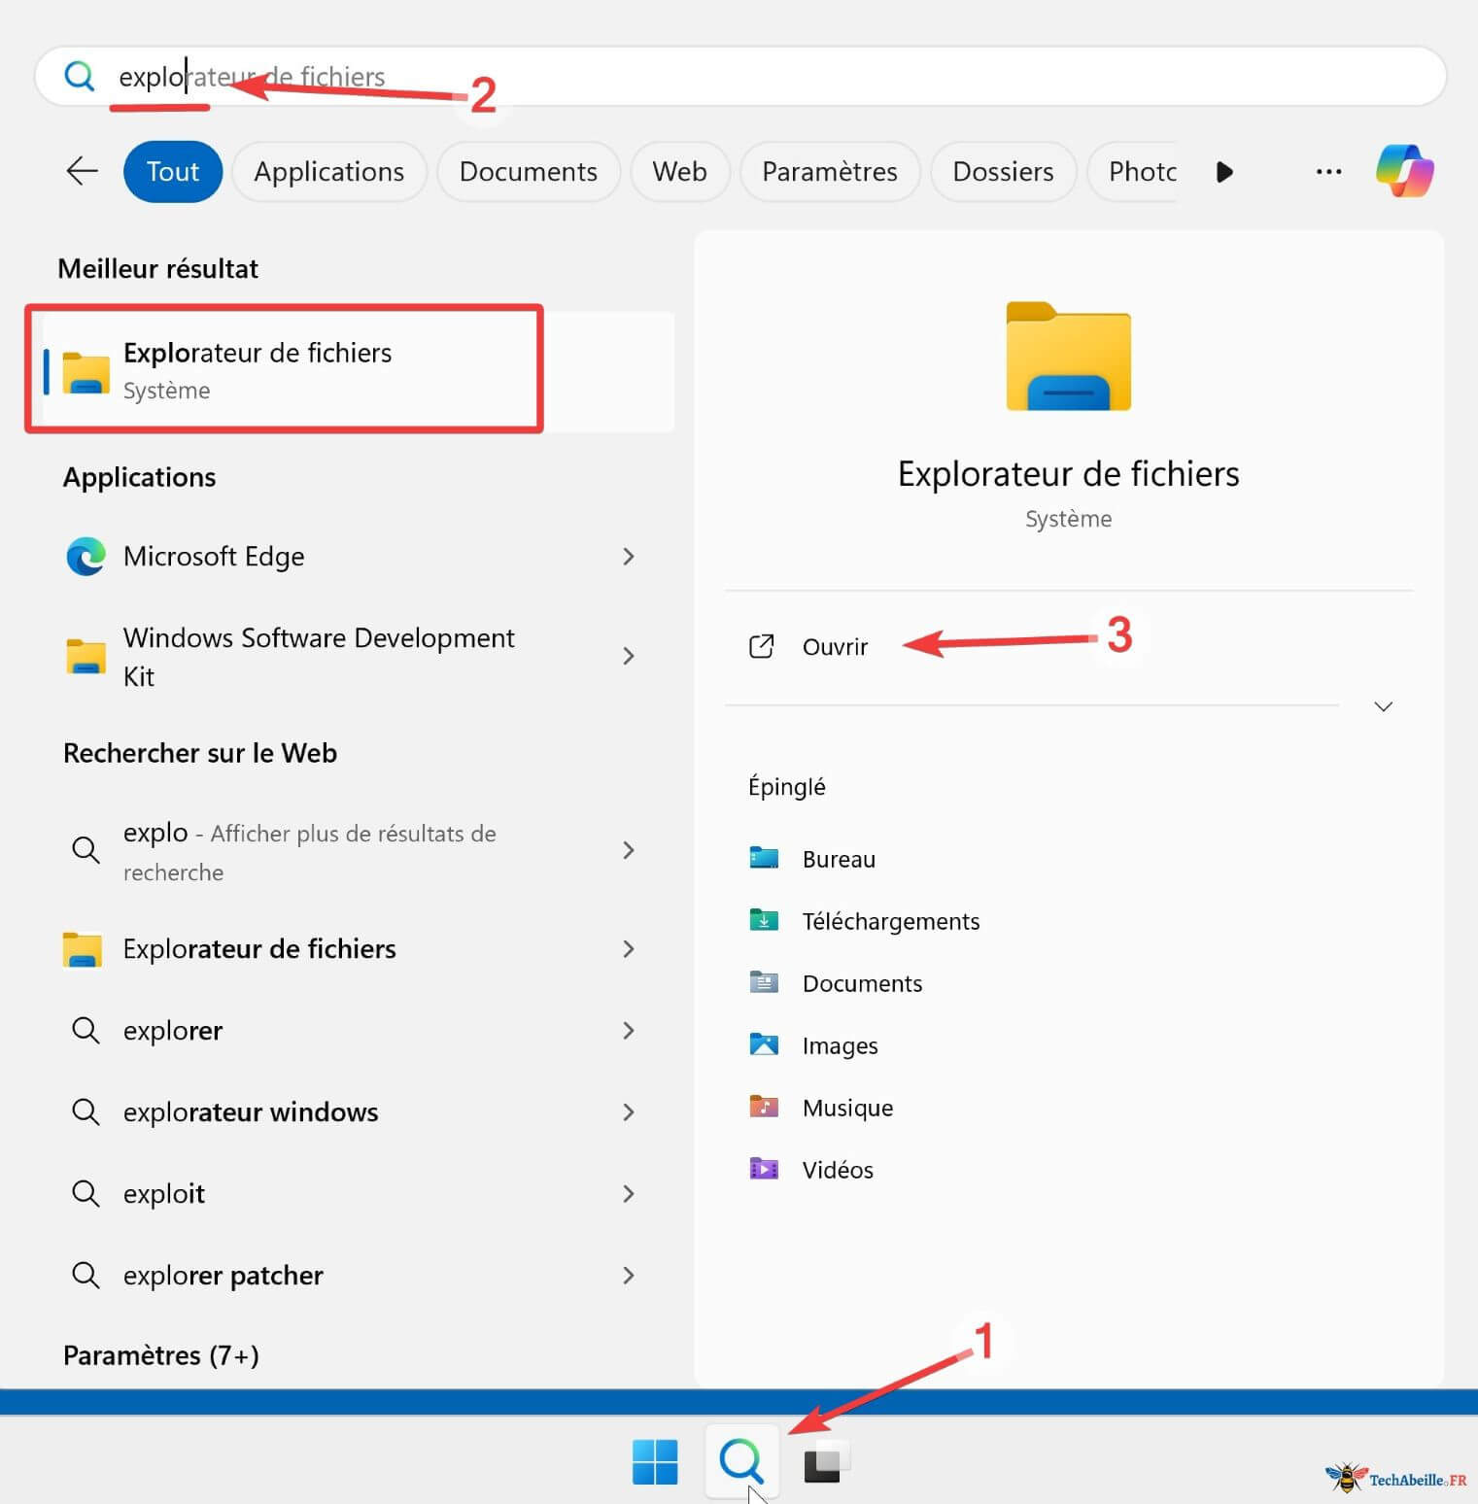The image size is (1478, 1504).
Task: Expand chevron next to 'explorateur windows'
Action: tap(628, 1112)
